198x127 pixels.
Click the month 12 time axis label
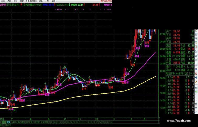pos(97,119)
